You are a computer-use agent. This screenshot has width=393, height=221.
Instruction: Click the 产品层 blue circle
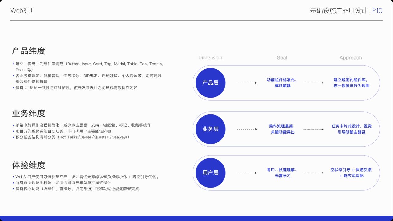211,83
